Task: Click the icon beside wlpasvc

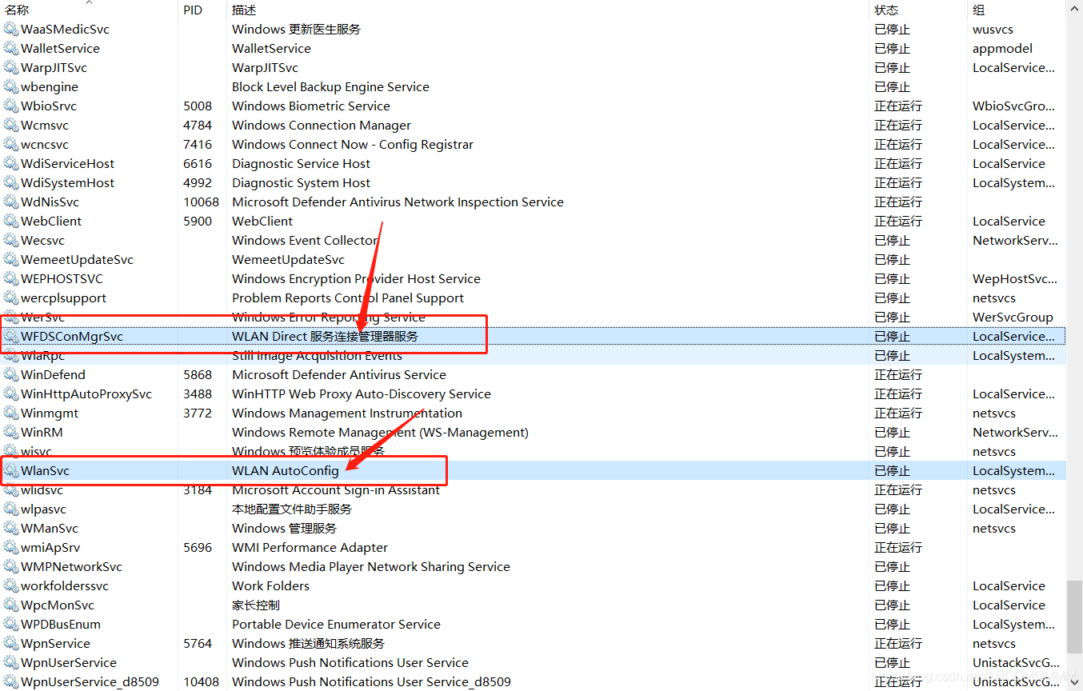Action: [x=10, y=509]
